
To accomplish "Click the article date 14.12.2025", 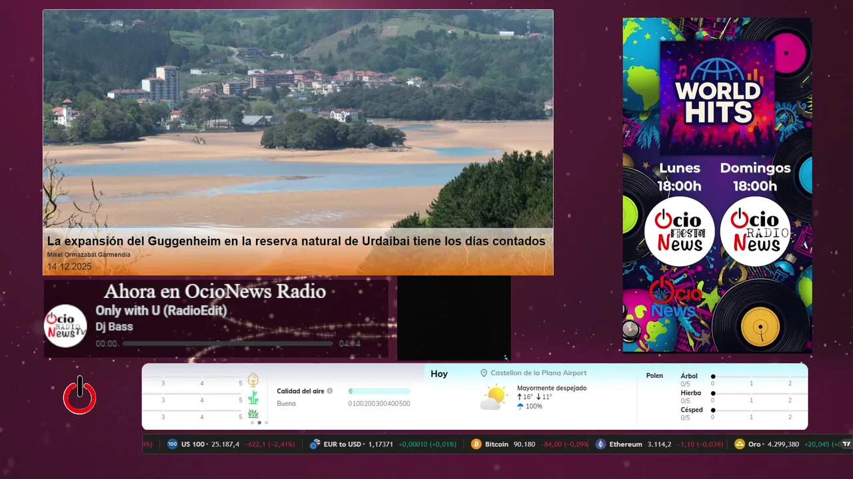I will click(x=69, y=266).
